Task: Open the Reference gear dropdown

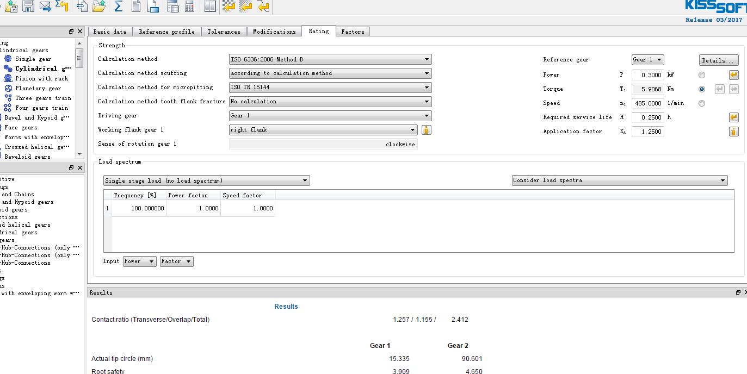Action: click(647, 60)
